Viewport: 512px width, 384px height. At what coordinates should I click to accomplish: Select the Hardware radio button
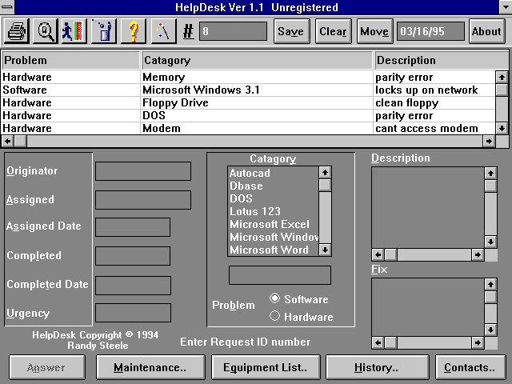click(275, 316)
